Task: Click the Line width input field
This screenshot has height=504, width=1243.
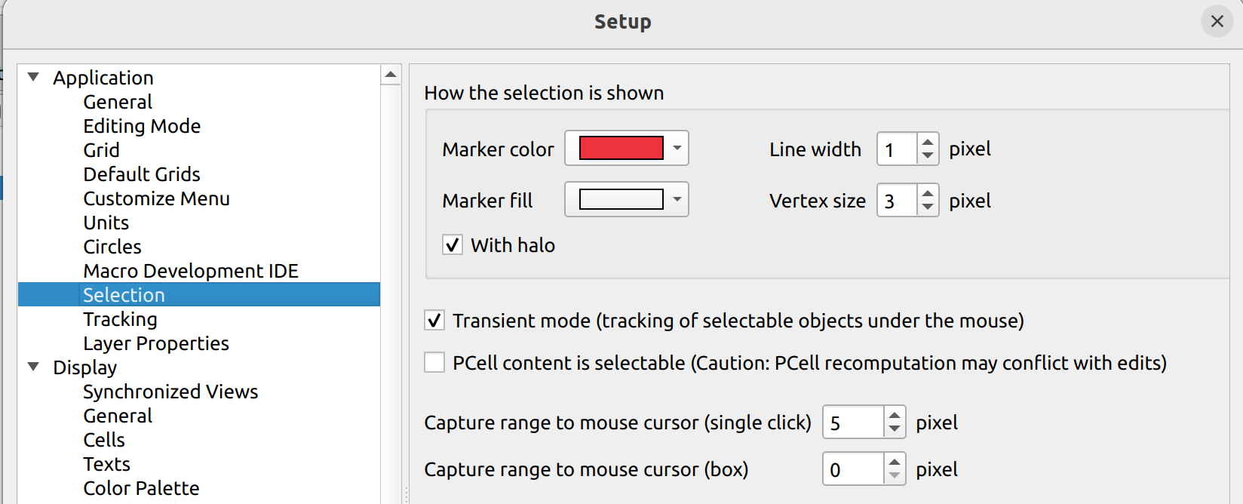Action: pyautogui.click(x=897, y=149)
